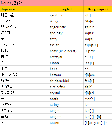This screenshot has height=125, width=112.
Task: Select the Nouns(名詞) title cell
Action: [24, 3]
